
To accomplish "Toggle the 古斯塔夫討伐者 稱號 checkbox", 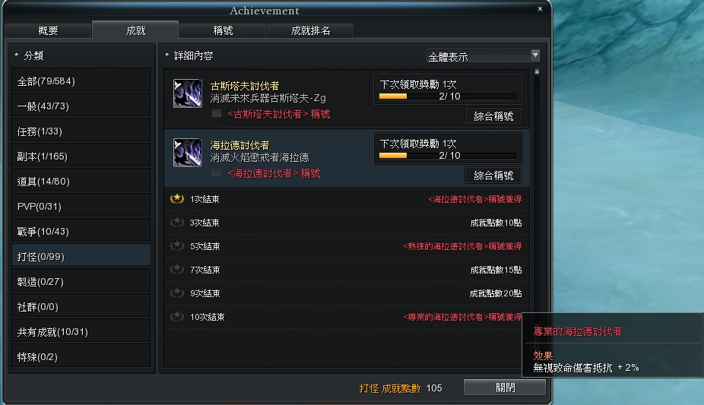I will click(x=217, y=113).
